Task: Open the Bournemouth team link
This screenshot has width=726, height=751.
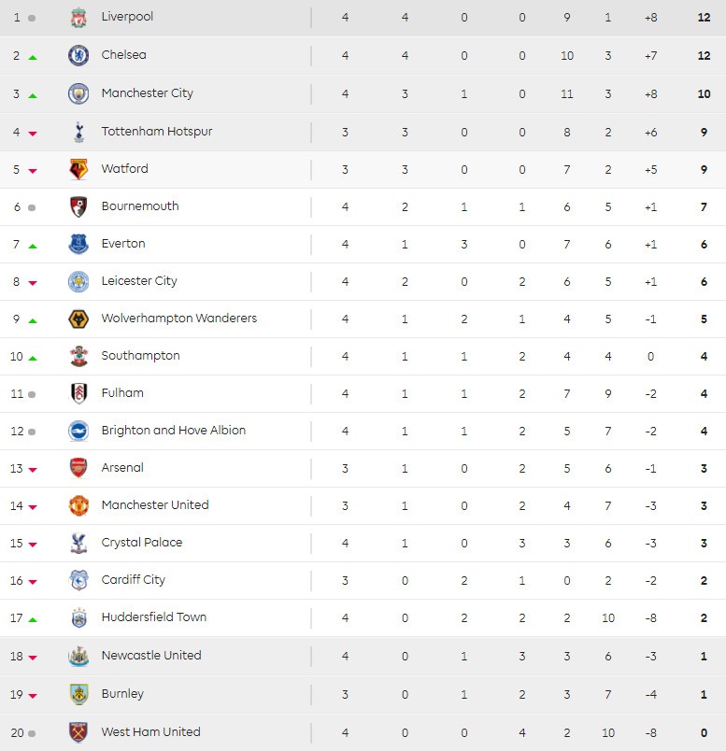Action: (x=140, y=206)
